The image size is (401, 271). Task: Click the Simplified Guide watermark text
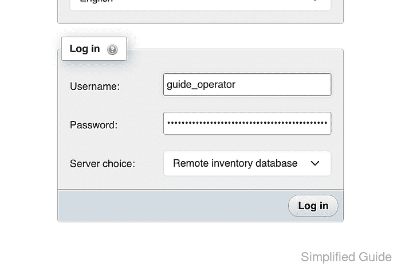click(x=346, y=257)
